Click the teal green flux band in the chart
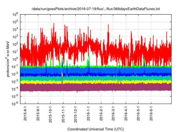Viewport: 189px width, 132px height. (x=96, y=78)
